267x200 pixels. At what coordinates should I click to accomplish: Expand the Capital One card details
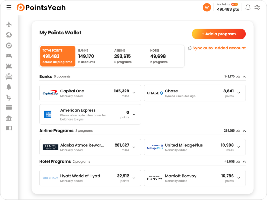click(134, 93)
